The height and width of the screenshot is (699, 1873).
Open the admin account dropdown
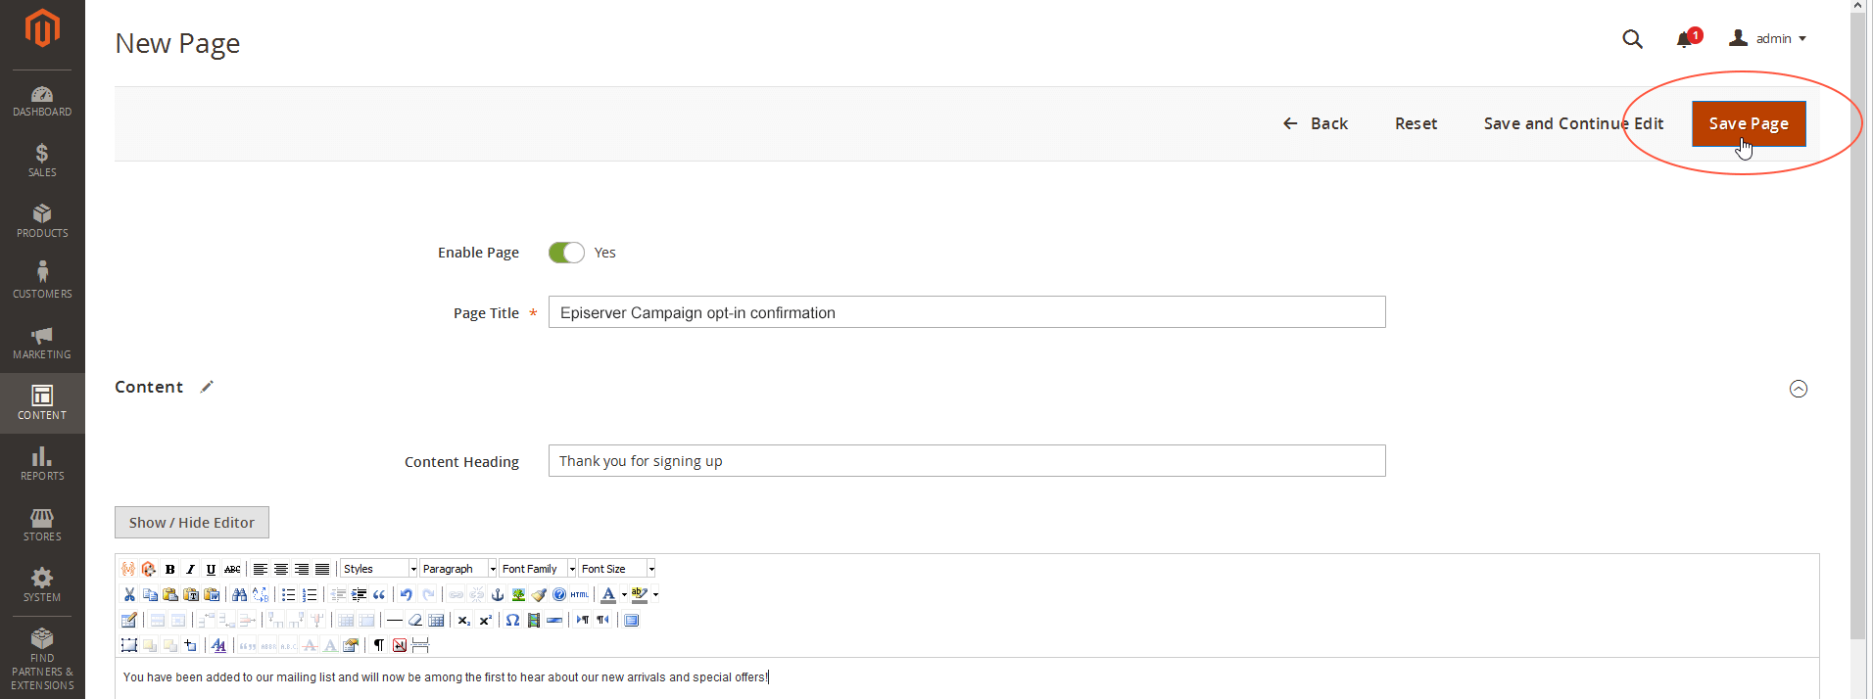[1768, 39]
